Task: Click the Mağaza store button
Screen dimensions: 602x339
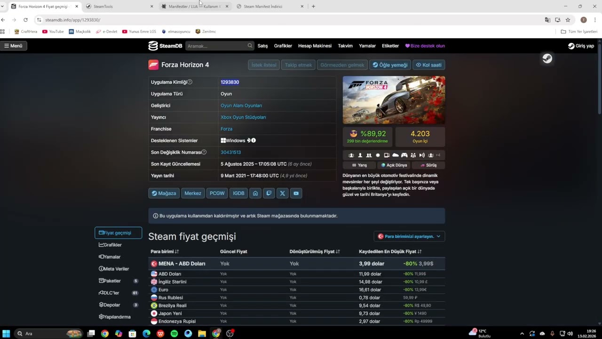Action: click(x=164, y=193)
